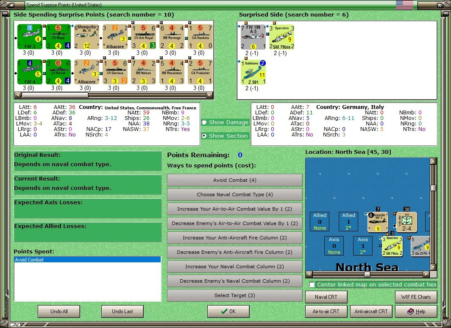Screen dimensions: 451x328
Task: Click Increase Your Naval Combat Column
Action: click(235, 267)
